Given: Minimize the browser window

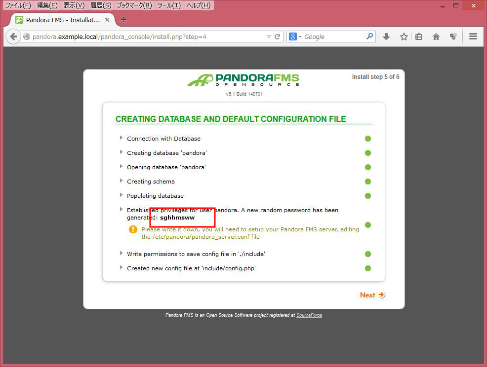Looking at the screenshot, I should click(443, 5).
